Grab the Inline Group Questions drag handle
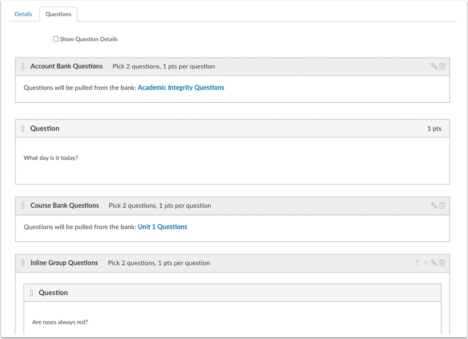The height and width of the screenshot is (339, 468). [x=22, y=263]
